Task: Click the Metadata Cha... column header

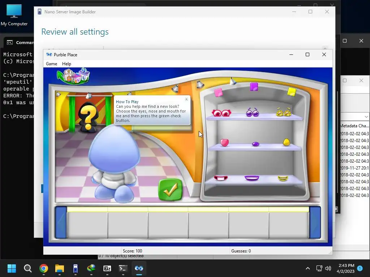Action: click(354, 126)
